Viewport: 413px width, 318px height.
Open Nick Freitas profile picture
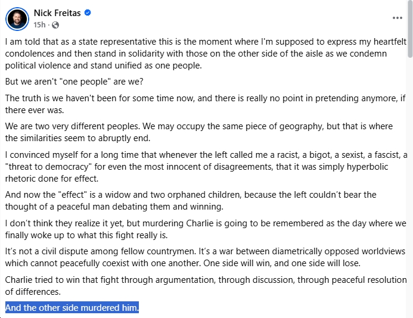[17, 19]
